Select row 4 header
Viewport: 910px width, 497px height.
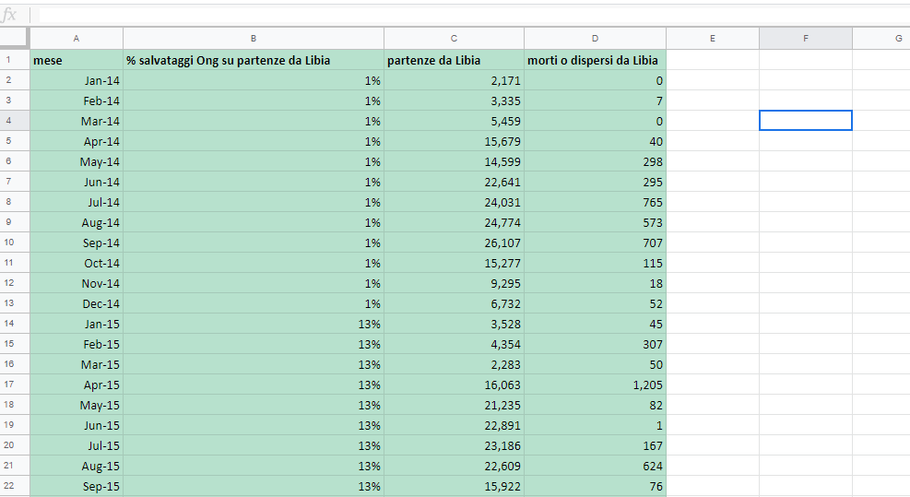[15, 121]
